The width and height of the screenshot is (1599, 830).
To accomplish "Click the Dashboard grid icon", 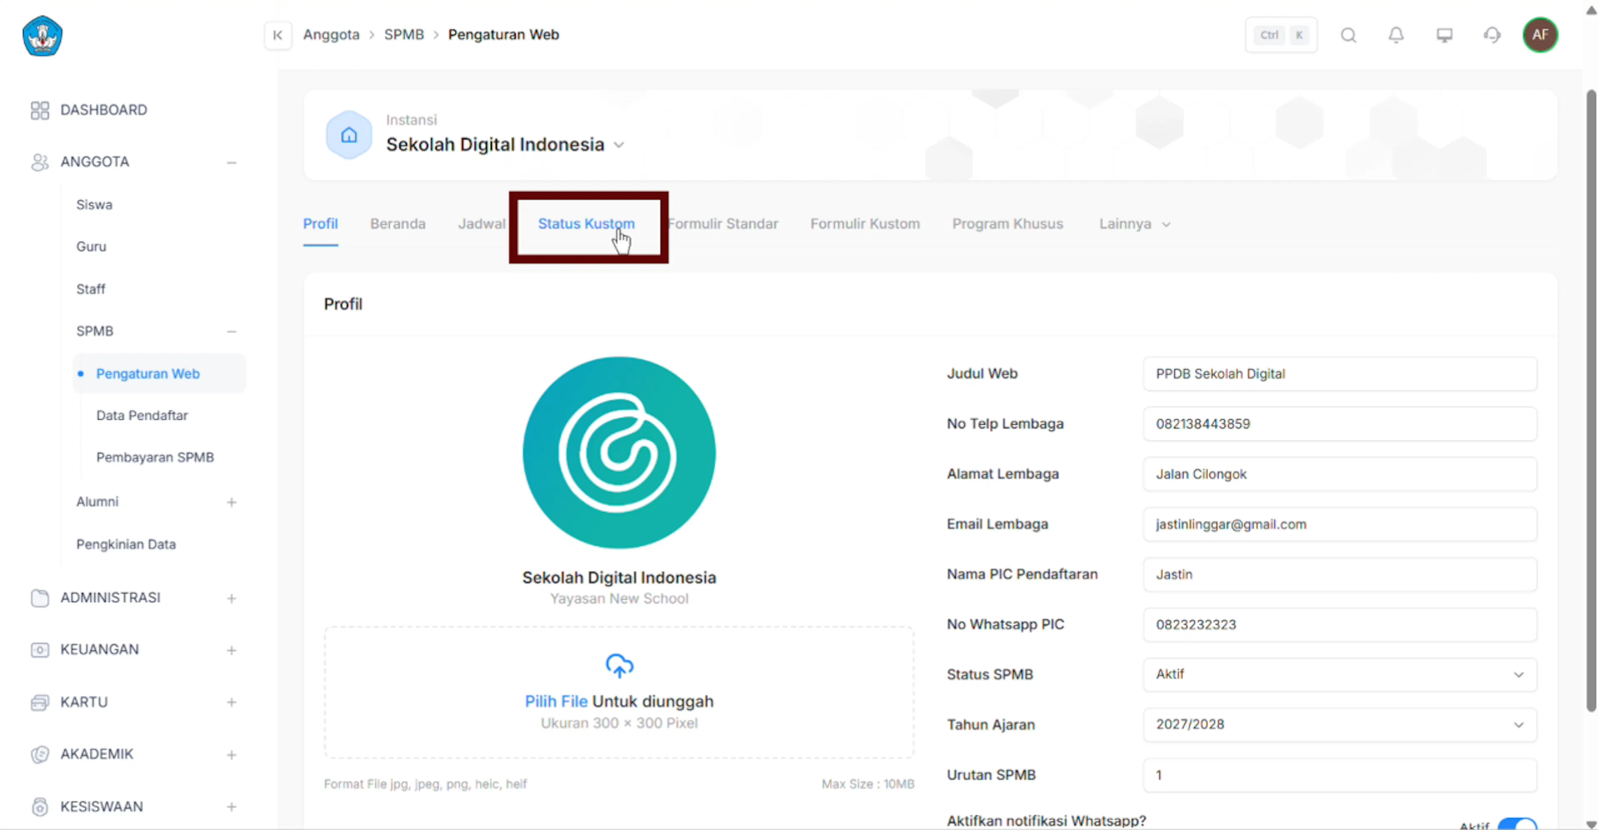I will 40,110.
